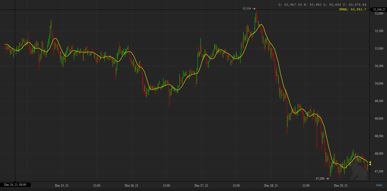Click the 48,000 price axis label

click(379, 154)
